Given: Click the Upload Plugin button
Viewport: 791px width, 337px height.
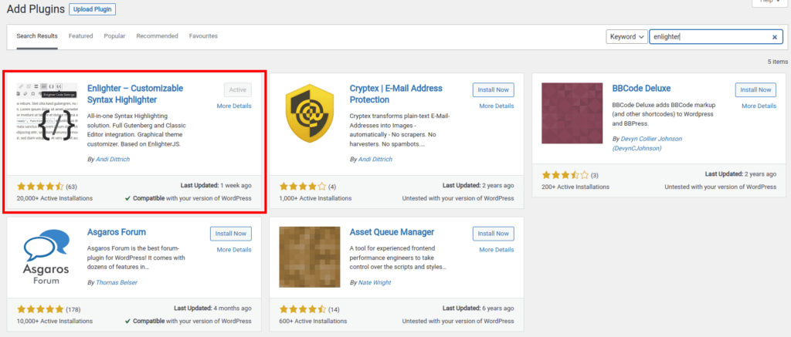Looking at the screenshot, I should click(x=93, y=9).
